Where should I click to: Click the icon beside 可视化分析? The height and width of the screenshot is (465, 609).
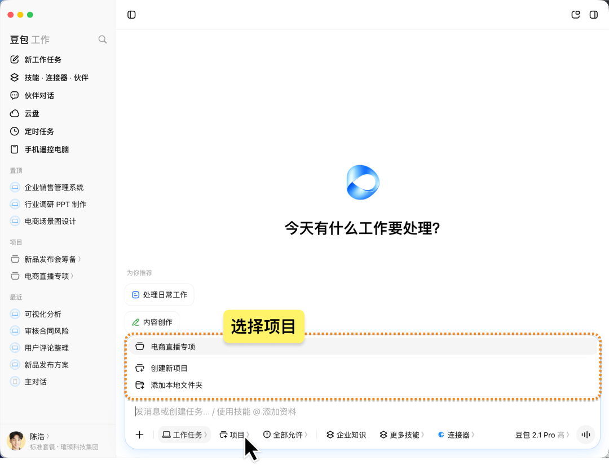(x=15, y=314)
